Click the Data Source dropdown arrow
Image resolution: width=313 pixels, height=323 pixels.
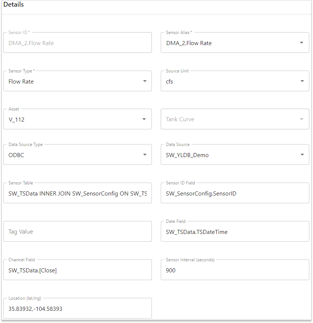coord(302,155)
